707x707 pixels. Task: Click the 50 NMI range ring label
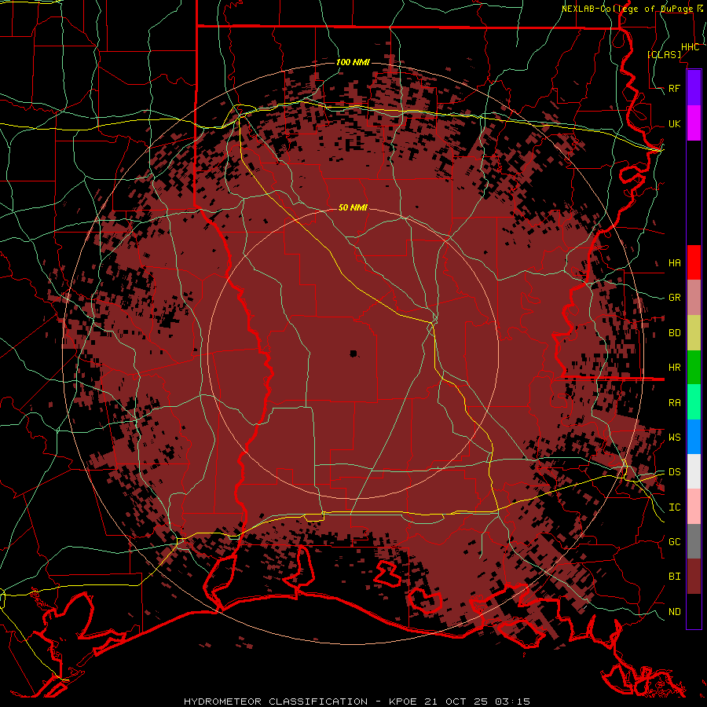353,207
